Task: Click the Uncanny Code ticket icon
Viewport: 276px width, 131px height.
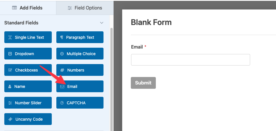Action: click(x=10, y=119)
